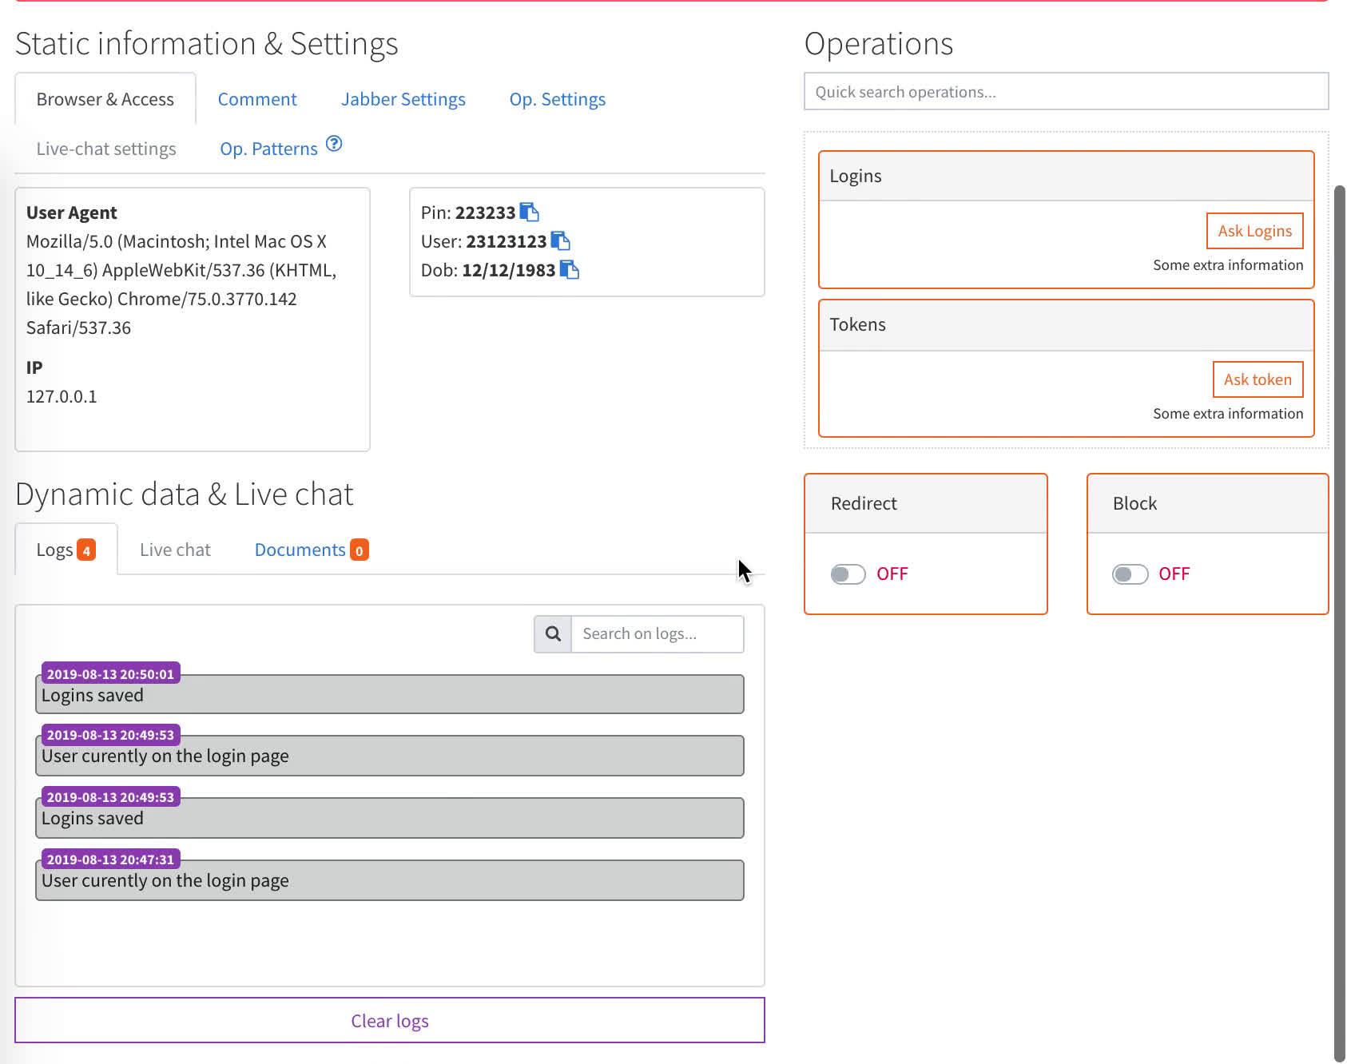This screenshot has height=1064, width=1347.
Task: Copy the Dob date using its icon
Action: (x=569, y=270)
